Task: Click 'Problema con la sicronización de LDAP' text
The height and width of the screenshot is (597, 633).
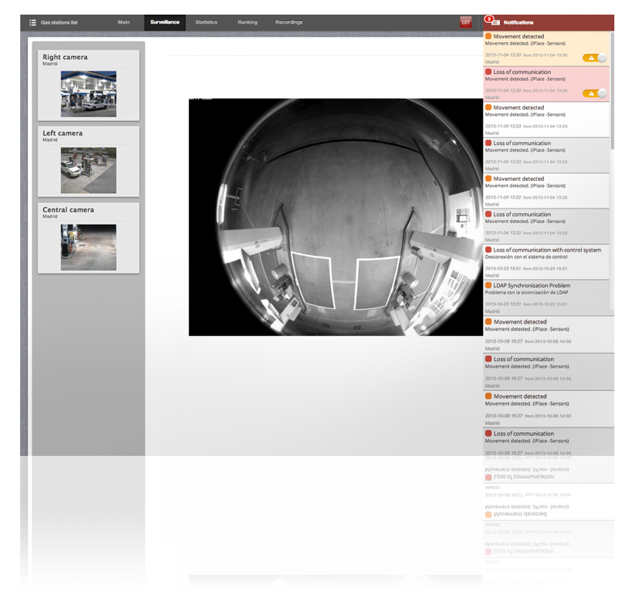Action: click(527, 293)
